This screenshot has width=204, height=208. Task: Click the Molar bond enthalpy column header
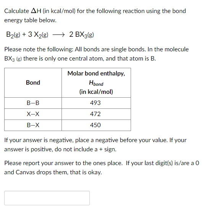pyautogui.click(x=96, y=83)
